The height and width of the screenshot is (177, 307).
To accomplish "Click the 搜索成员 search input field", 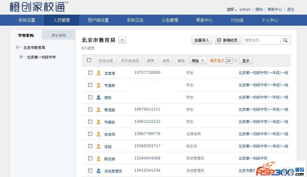I will coord(261,40).
